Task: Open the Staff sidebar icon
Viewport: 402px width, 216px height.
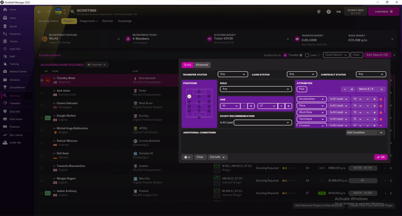Action: point(5,56)
